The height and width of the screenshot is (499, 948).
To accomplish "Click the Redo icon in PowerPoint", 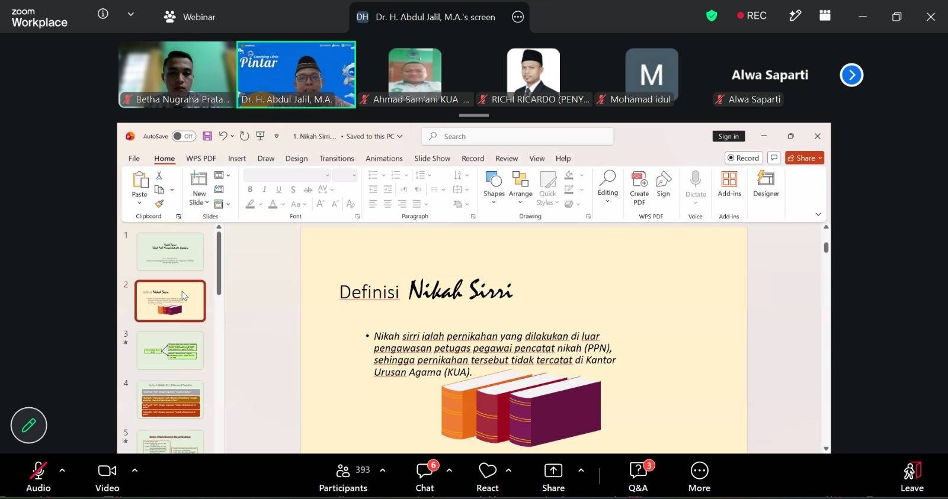I will [x=244, y=136].
